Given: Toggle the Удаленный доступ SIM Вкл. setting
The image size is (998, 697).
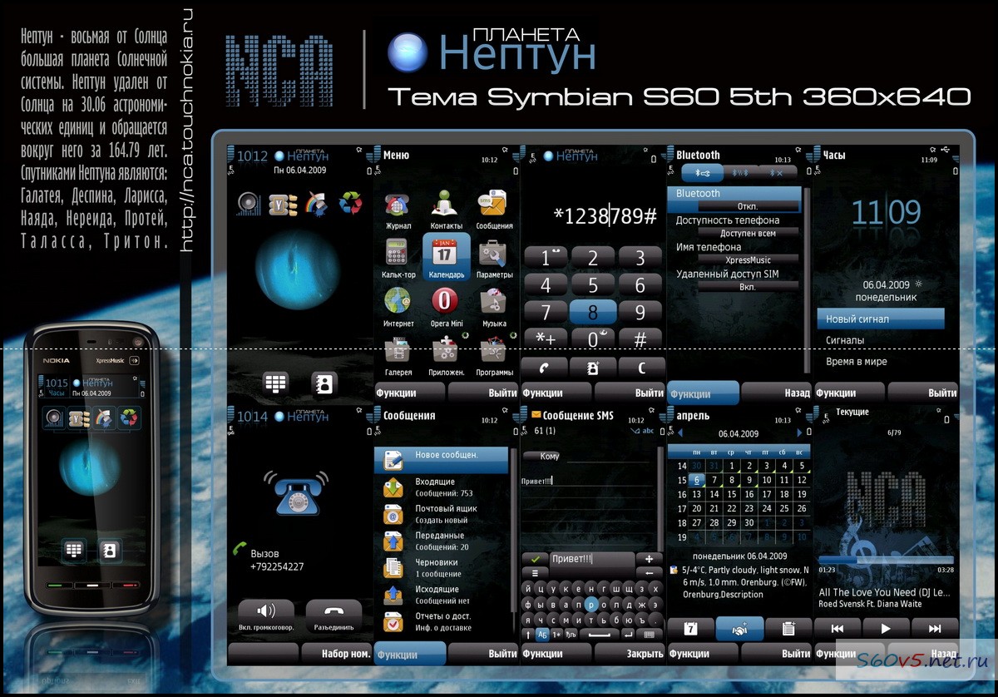Looking at the screenshot, I should point(748,286).
